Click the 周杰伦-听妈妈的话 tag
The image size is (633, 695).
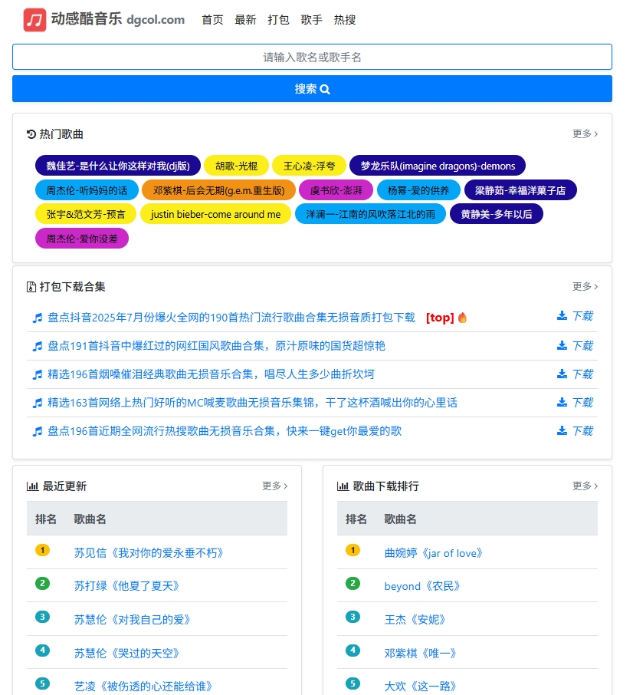click(86, 189)
